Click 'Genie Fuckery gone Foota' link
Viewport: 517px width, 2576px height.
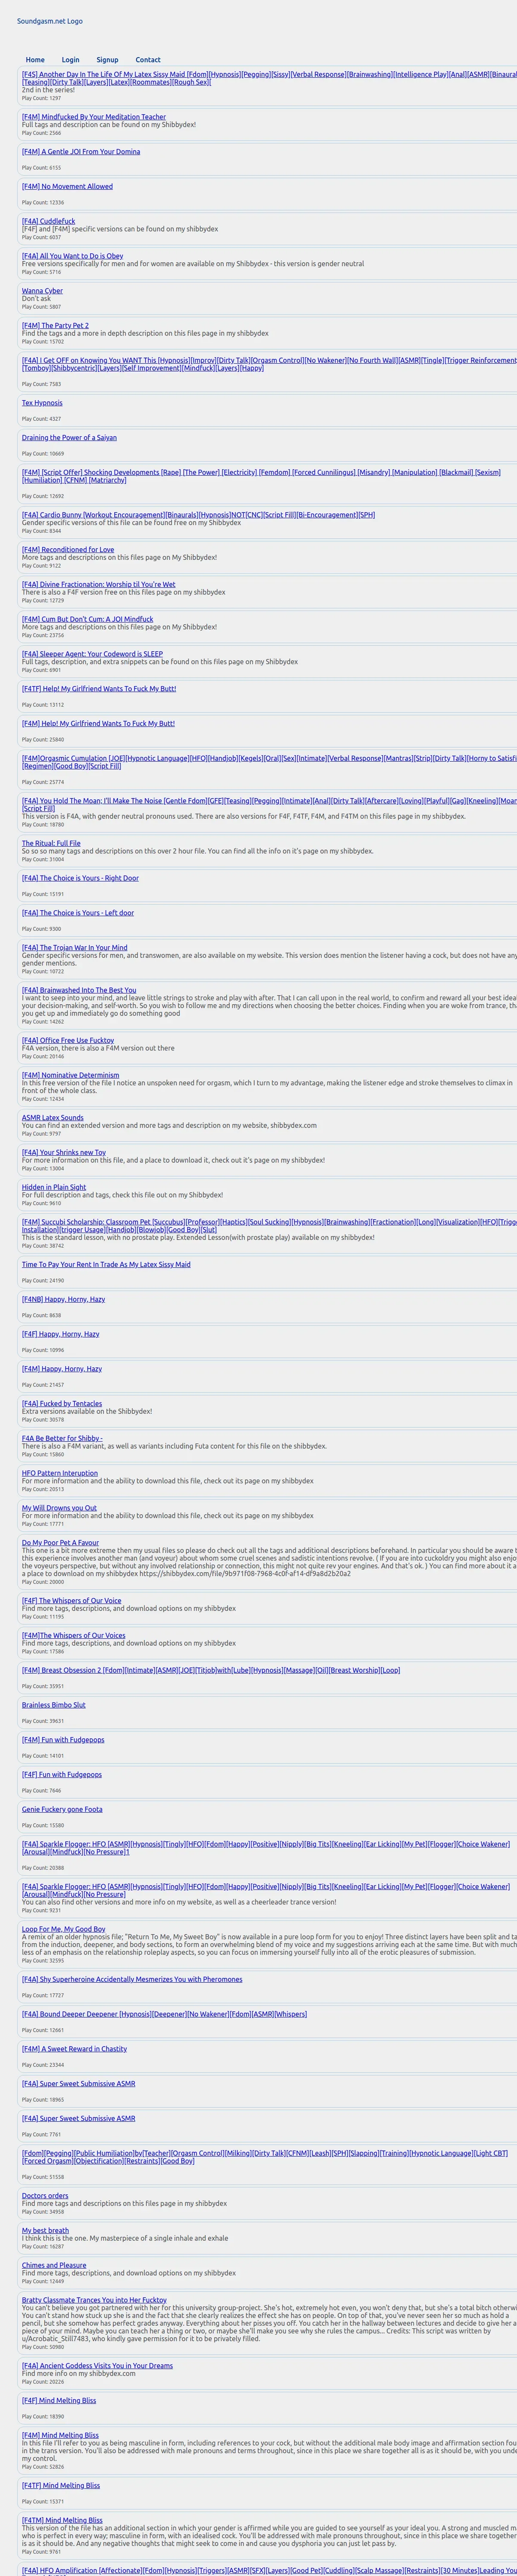(62, 1809)
